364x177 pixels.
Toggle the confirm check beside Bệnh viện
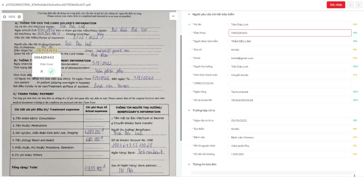click(189, 137)
